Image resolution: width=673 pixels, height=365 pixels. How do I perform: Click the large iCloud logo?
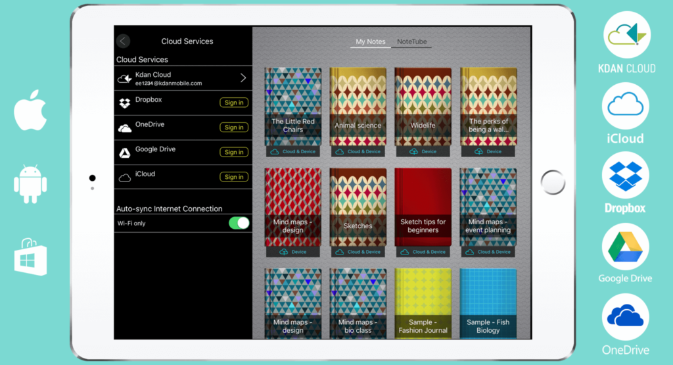pyautogui.click(x=626, y=106)
